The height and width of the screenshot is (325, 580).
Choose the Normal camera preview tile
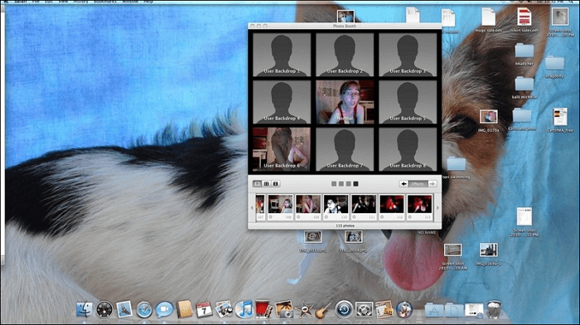pos(345,102)
